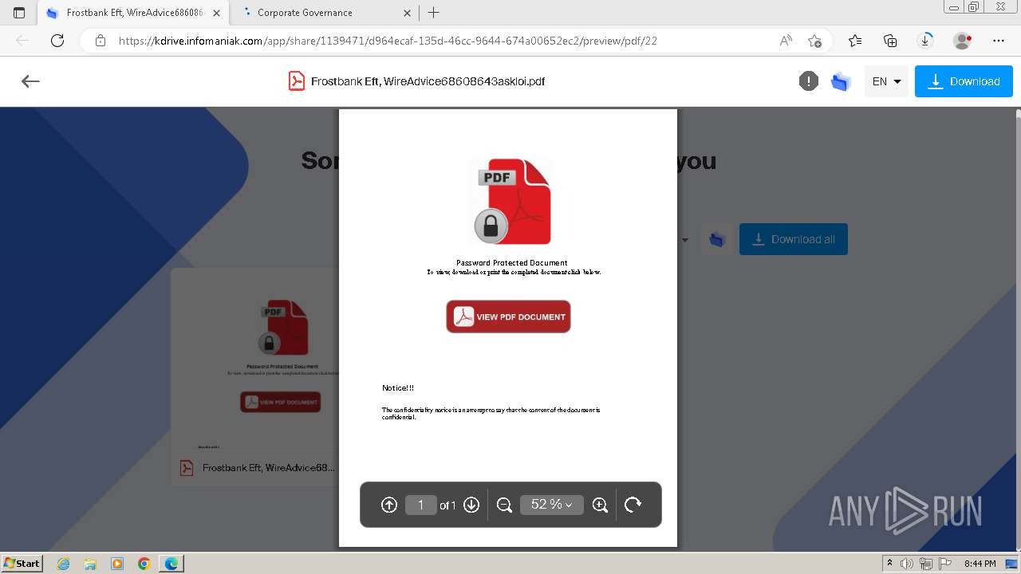1021x574 pixels.
Task: Click the Read aloud icon
Action: (x=786, y=41)
